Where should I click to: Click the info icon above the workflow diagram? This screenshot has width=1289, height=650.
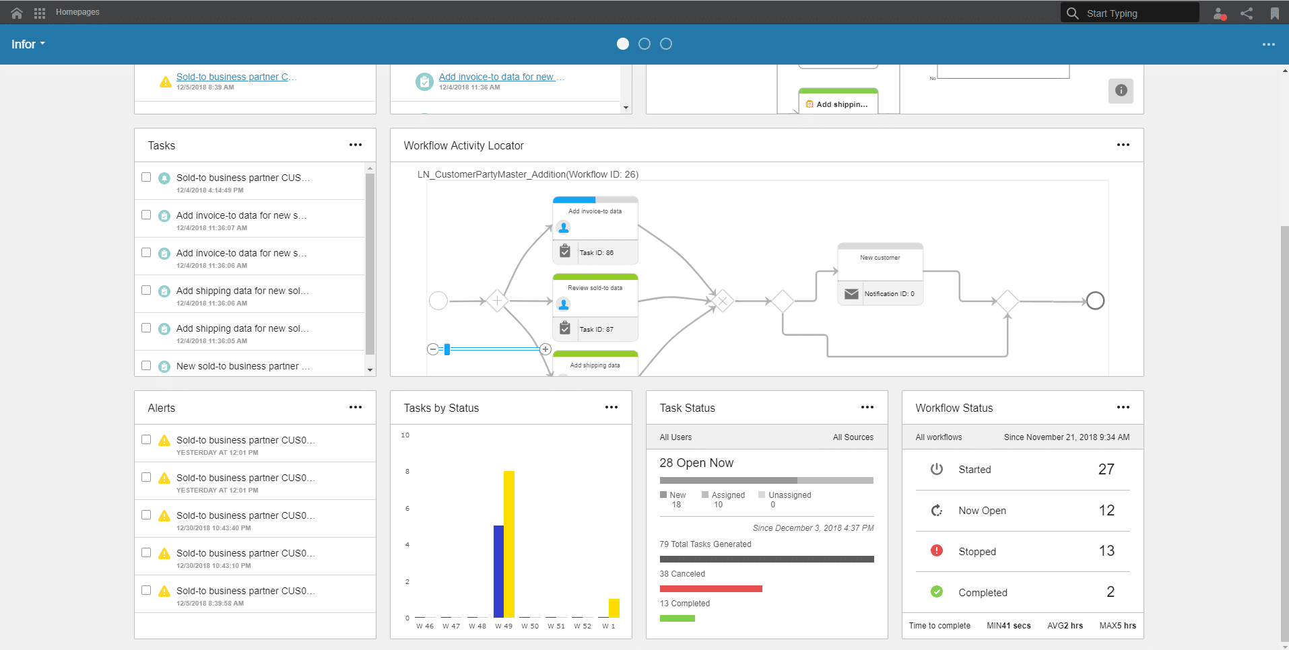[x=1121, y=91]
